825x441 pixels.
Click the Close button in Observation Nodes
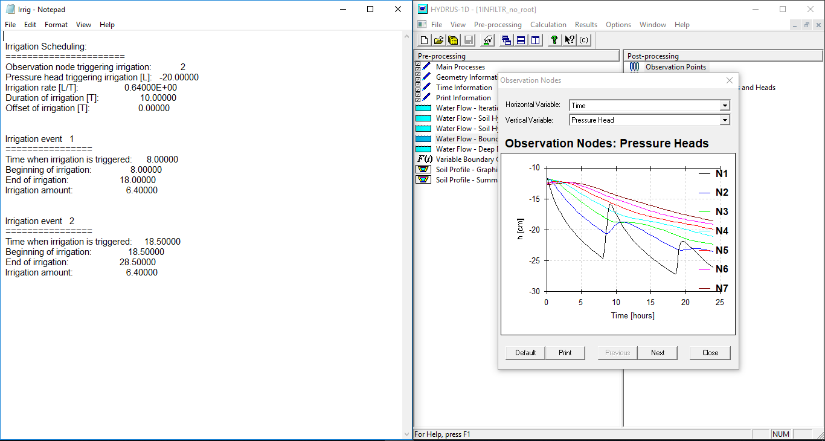coord(710,353)
